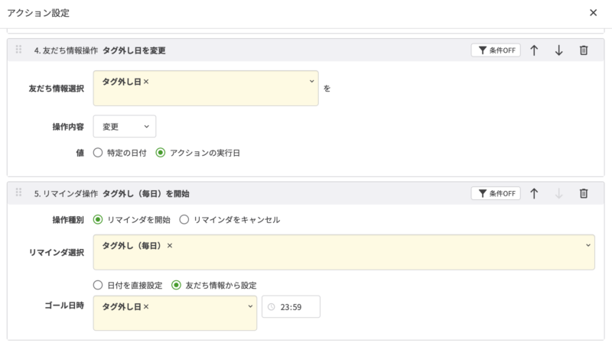Viewport: 612px width, 346px height.
Task: Toggle 条件OFF button on action 5
Action: click(496, 194)
